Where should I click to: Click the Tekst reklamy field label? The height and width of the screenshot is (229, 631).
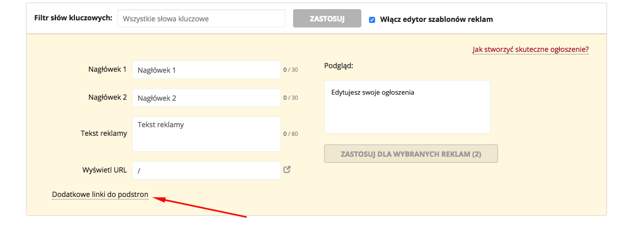point(103,133)
